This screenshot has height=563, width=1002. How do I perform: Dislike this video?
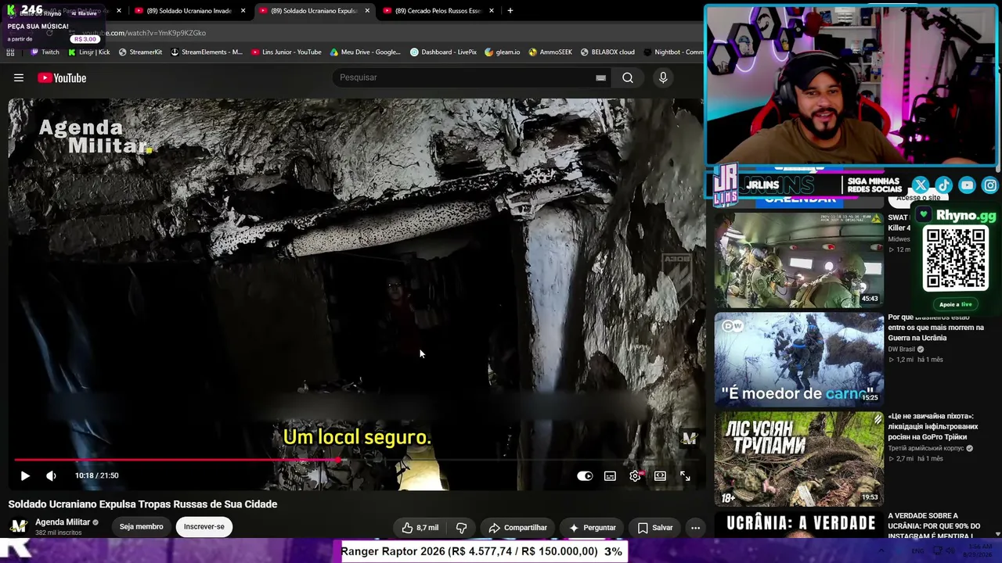[461, 528]
